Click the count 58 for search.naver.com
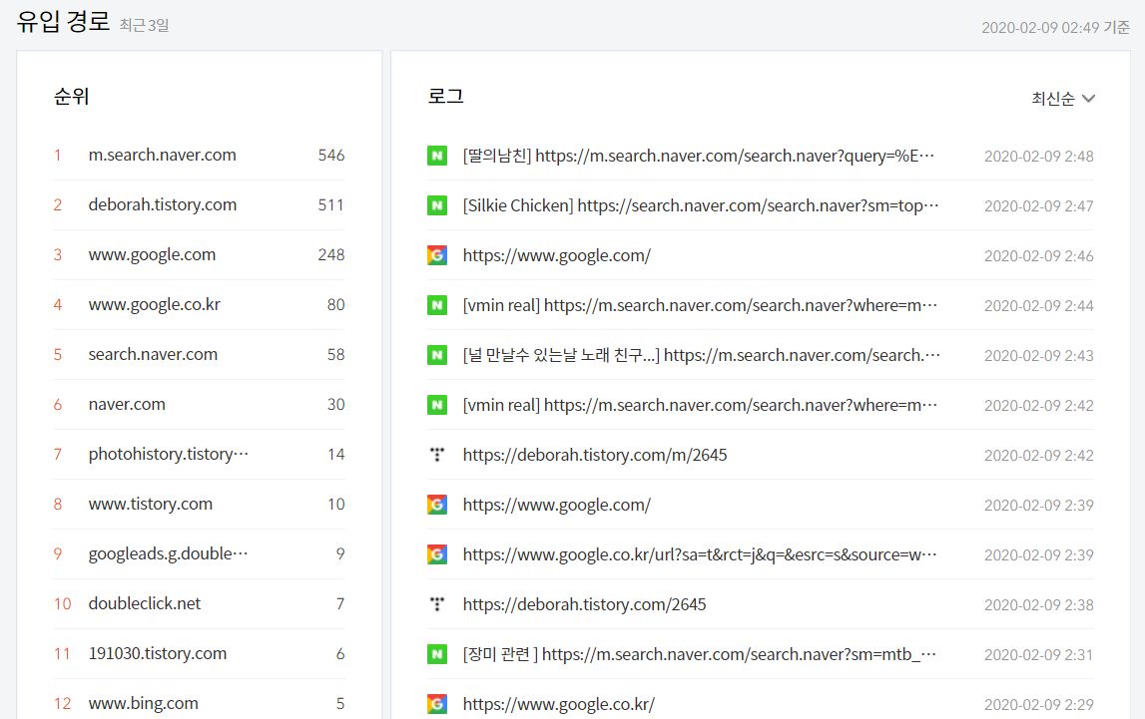The image size is (1145, 719). click(x=335, y=354)
